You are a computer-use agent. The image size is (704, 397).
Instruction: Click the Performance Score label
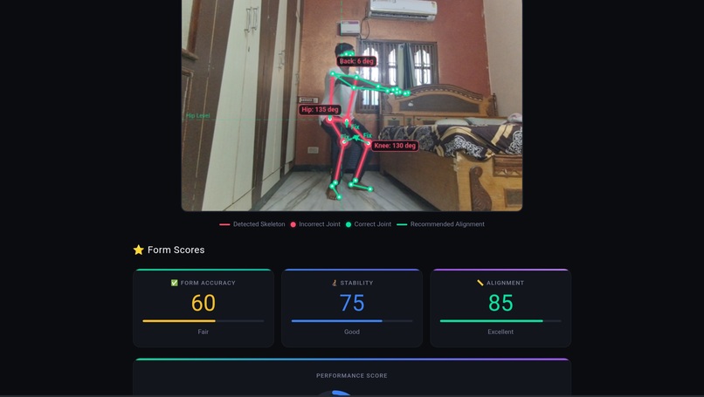[x=351, y=376]
